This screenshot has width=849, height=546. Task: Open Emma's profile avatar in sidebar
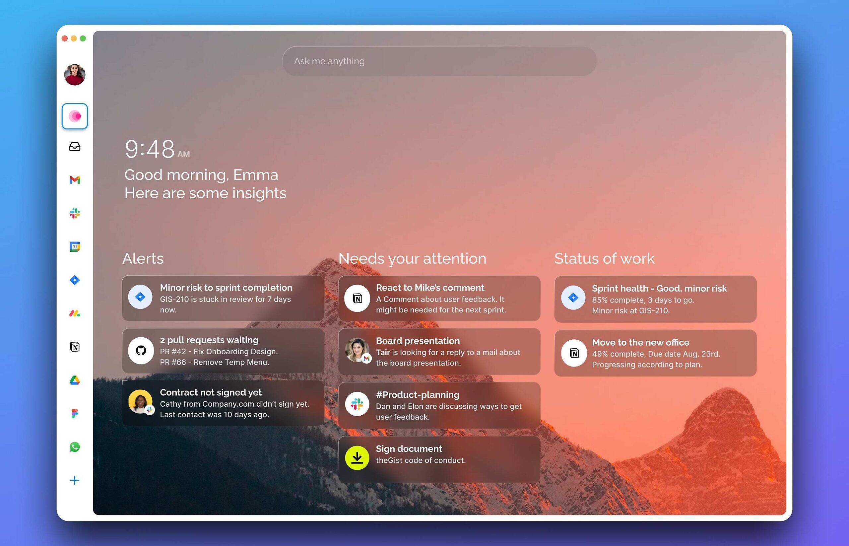(74, 74)
